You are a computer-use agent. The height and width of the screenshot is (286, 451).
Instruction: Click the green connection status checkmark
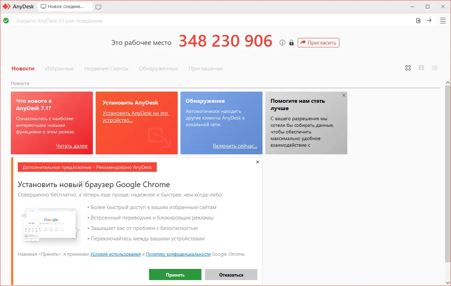pyautogui.click(x=6, y=21)
